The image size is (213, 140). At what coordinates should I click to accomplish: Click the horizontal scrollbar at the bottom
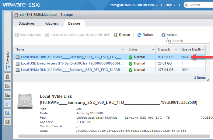[x=114, y=136]
